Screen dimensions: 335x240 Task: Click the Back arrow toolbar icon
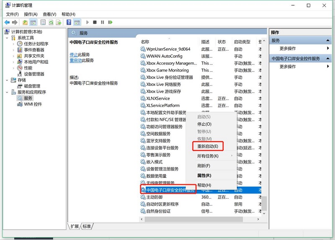7,22
